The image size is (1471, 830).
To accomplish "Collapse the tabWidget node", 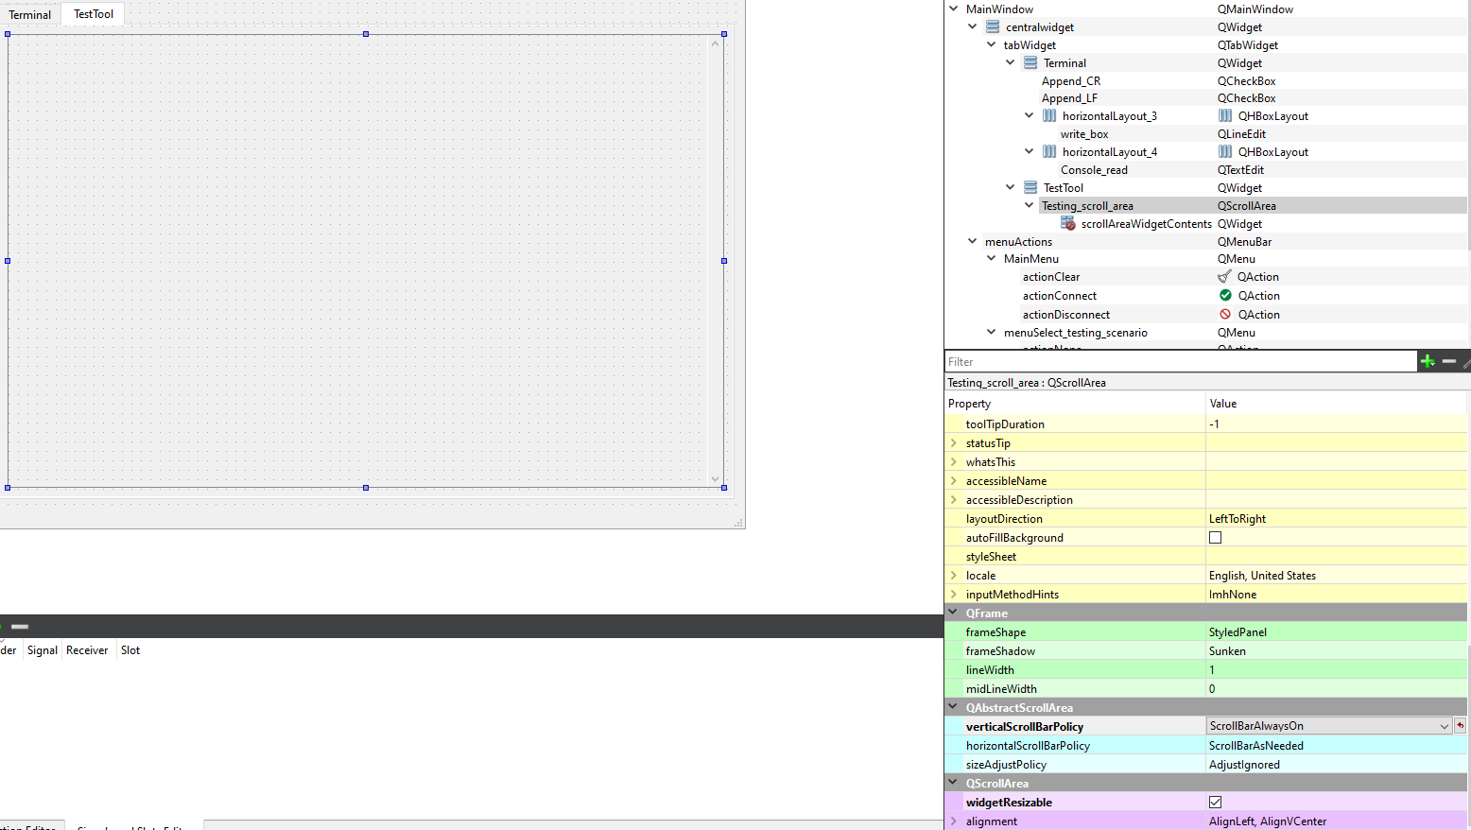I will click(992, 44).
